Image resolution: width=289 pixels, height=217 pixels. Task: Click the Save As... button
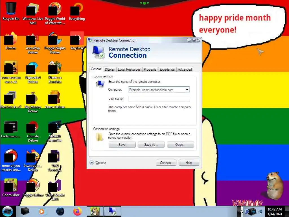[151, 145]
